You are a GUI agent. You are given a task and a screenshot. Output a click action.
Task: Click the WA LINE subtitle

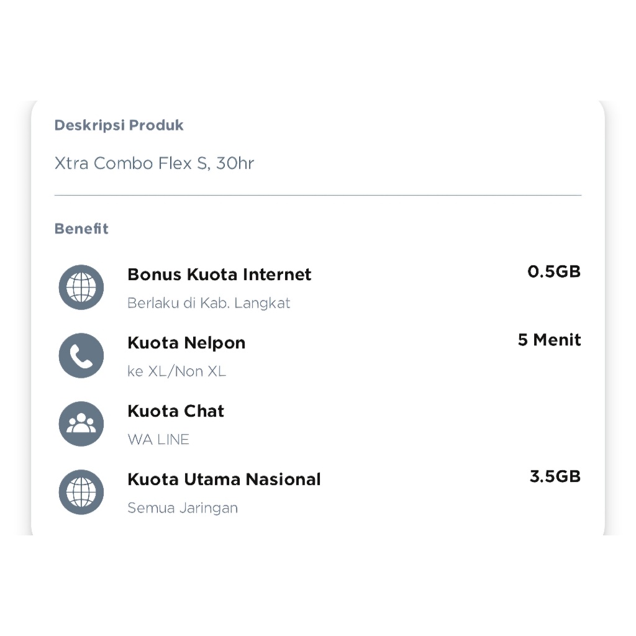158,440
